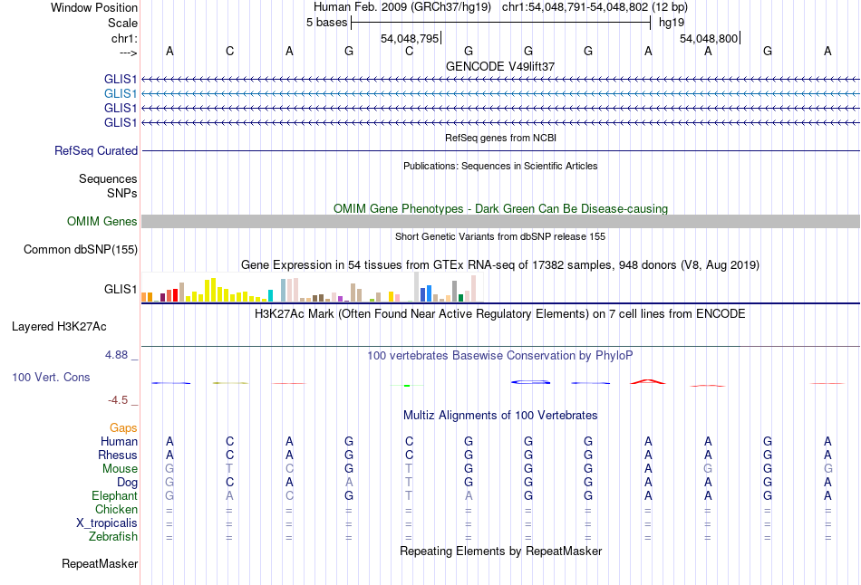Click the --> sequence direction arrow label
The width and height of the screenshot is (861, 585).
128,53
